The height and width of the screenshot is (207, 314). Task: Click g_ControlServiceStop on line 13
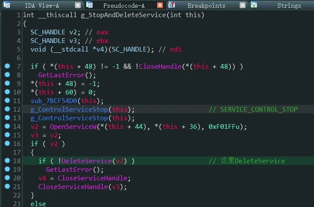click(x=69, y=118)
